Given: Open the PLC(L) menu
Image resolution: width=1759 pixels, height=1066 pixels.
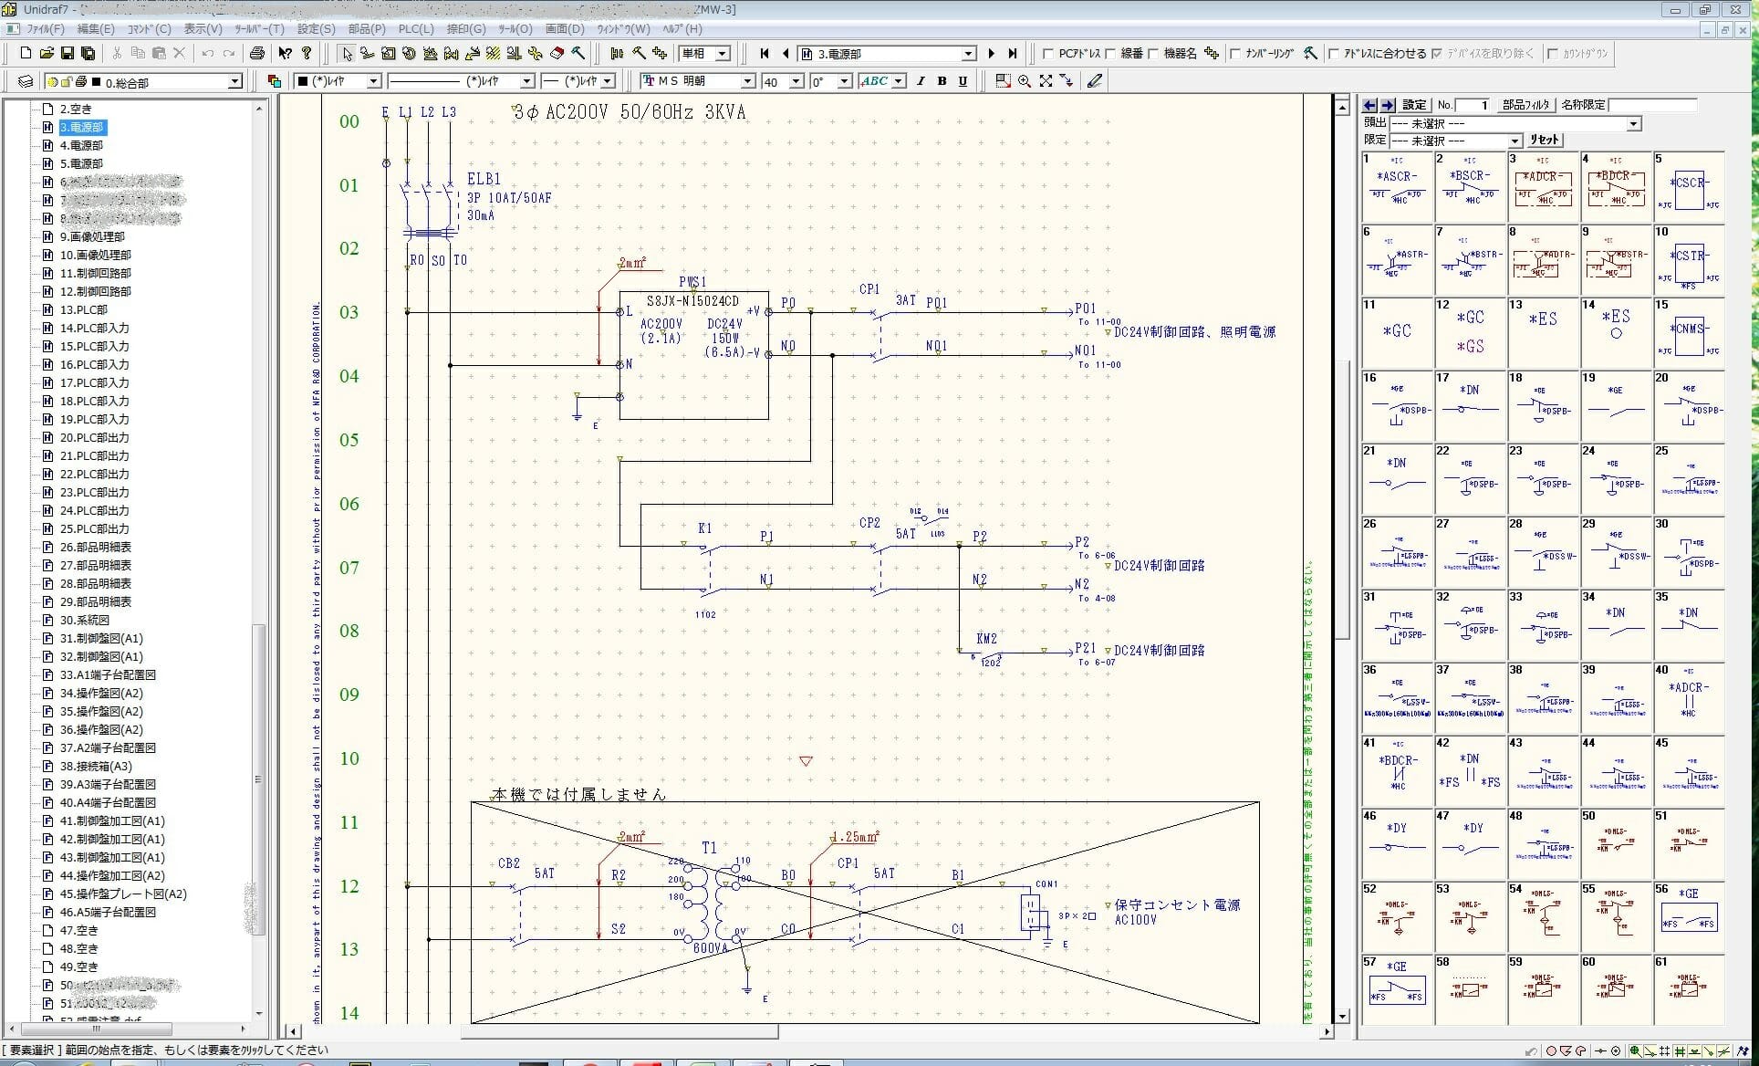Looking at the screenshot, I should (x=415, y=29).
